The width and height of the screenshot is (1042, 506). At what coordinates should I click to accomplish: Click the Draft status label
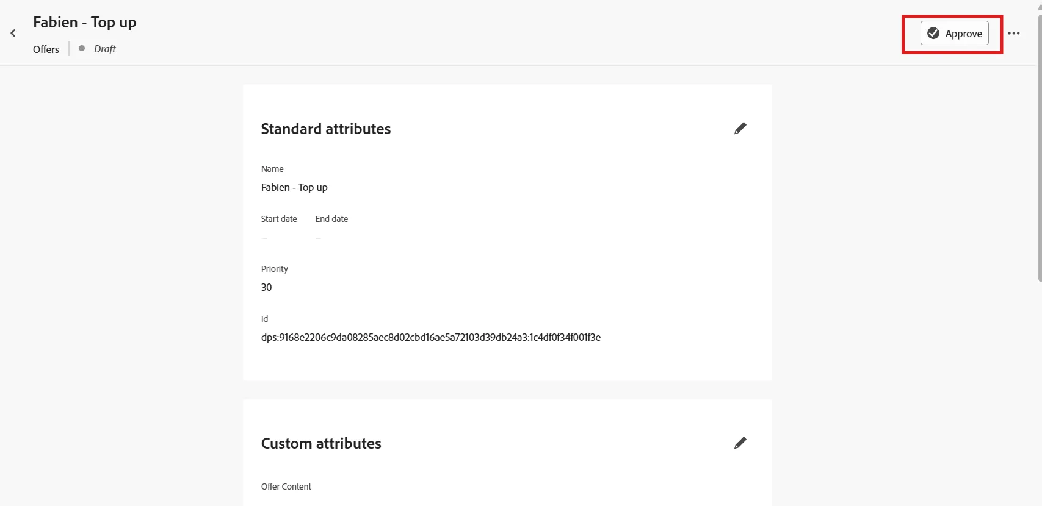click(x=104, y=49)
